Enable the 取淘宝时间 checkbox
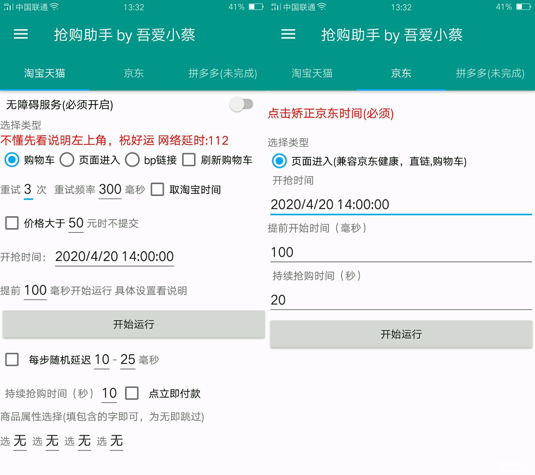This screenshot has height=475, width=535. 157,189
